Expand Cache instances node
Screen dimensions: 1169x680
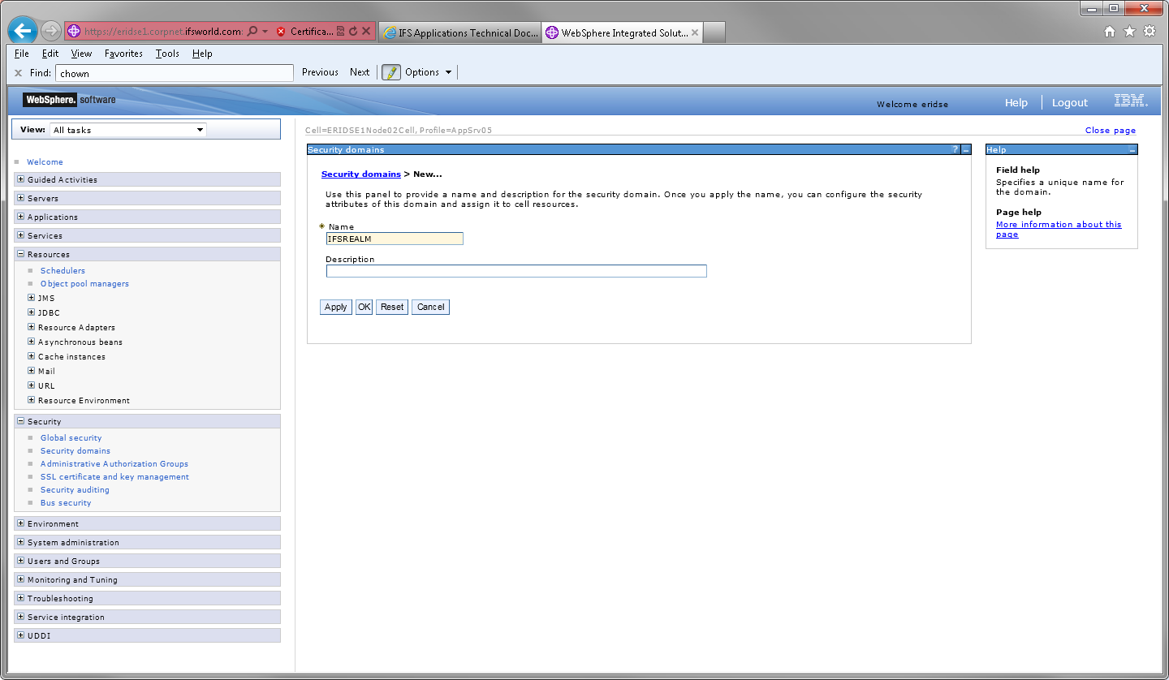pos(32,356)
